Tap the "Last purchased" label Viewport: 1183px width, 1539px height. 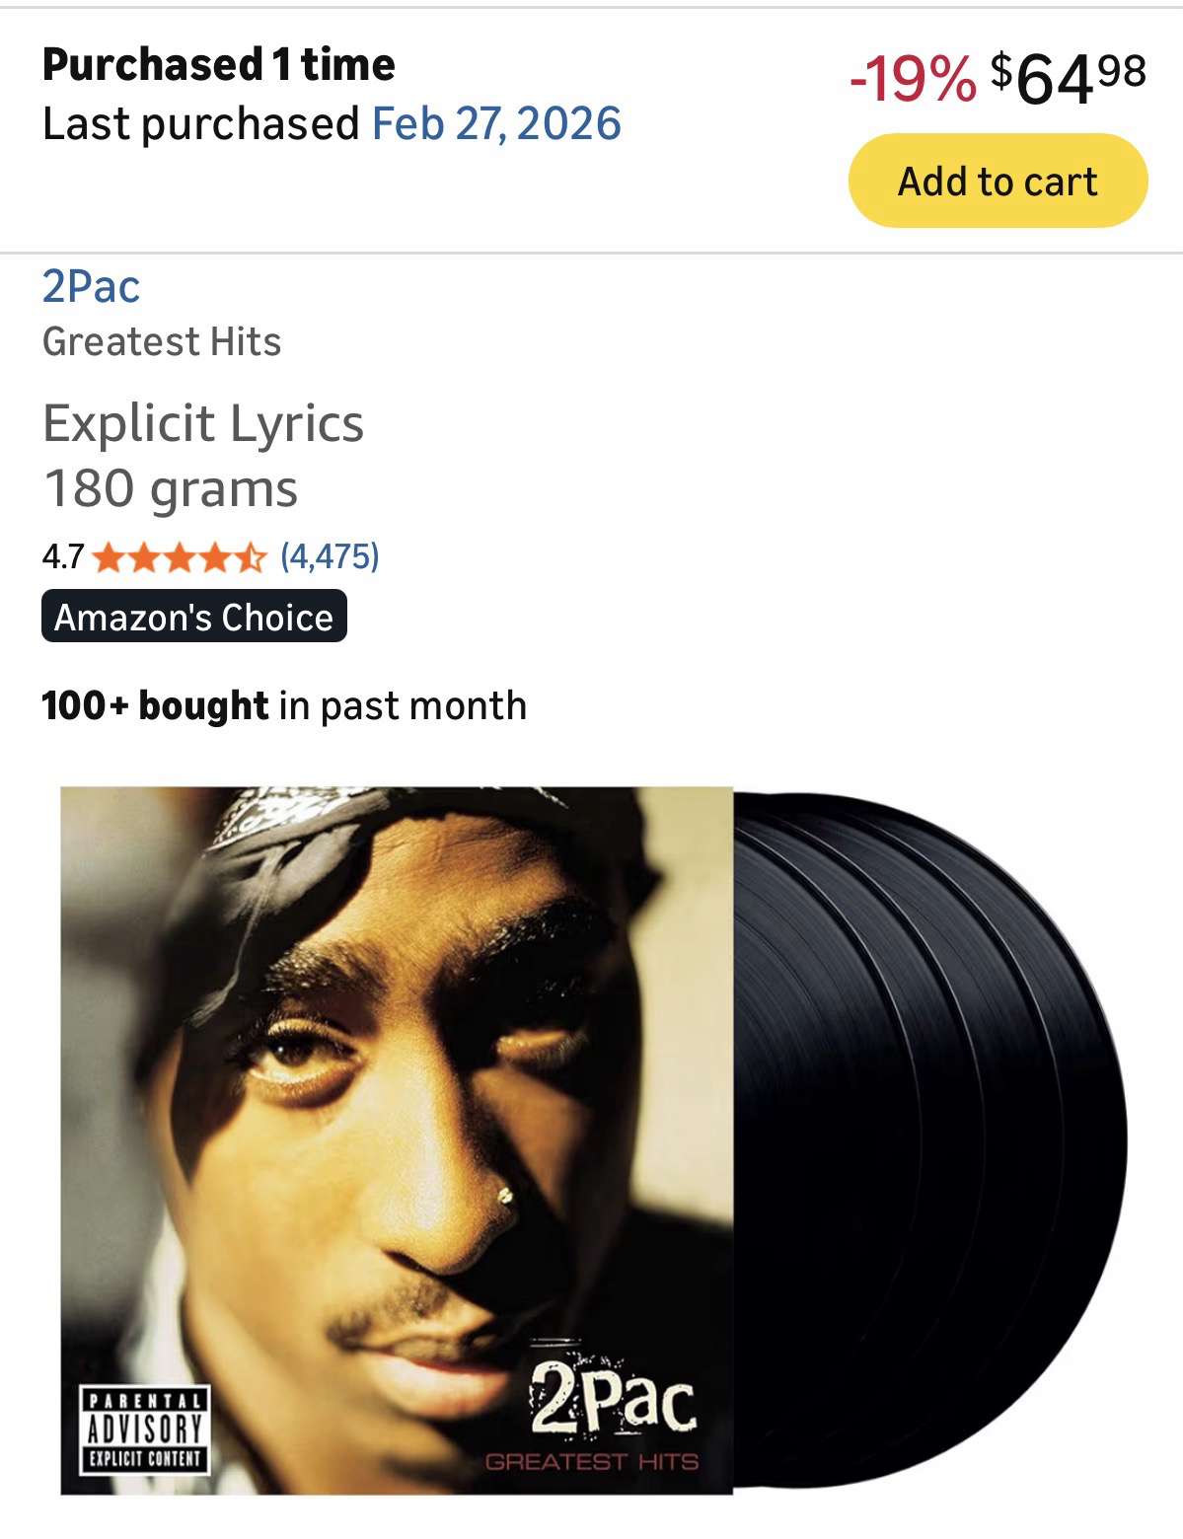[201, 123]
